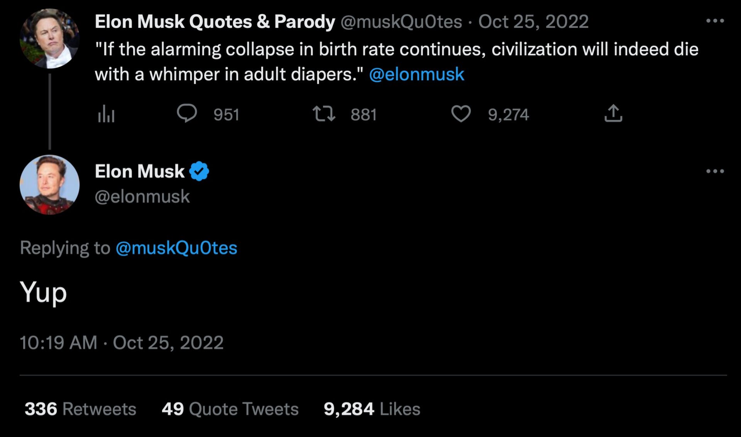Open the parody account's profile picture

point(49,39)
